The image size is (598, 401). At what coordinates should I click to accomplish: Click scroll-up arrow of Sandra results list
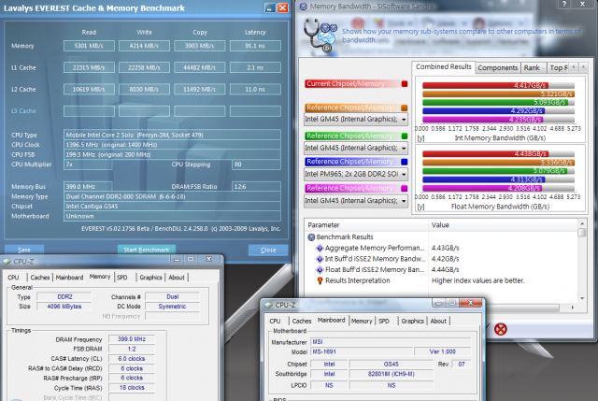click(582, 223)
